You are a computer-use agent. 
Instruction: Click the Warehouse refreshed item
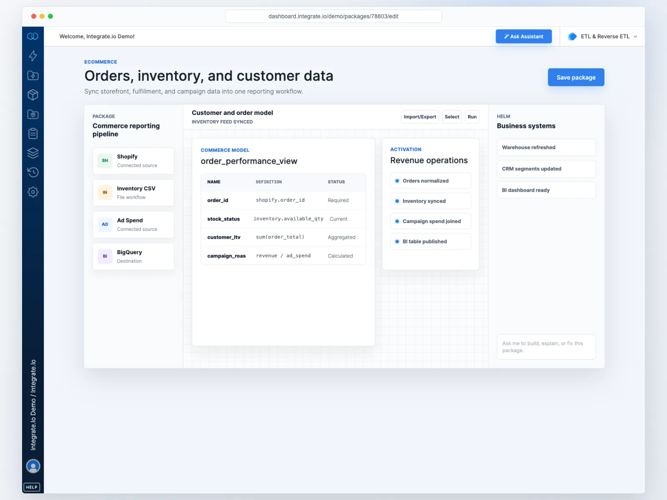point(546,147)
